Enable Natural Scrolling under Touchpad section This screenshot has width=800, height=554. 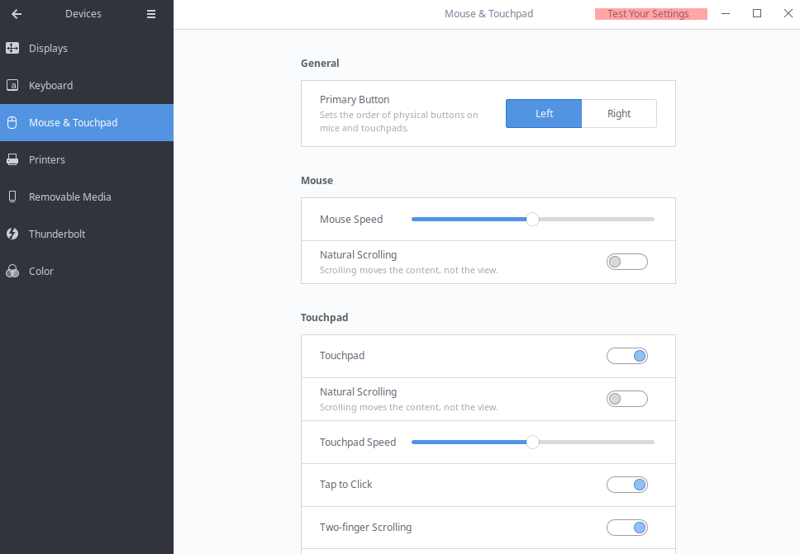(626, 399)
